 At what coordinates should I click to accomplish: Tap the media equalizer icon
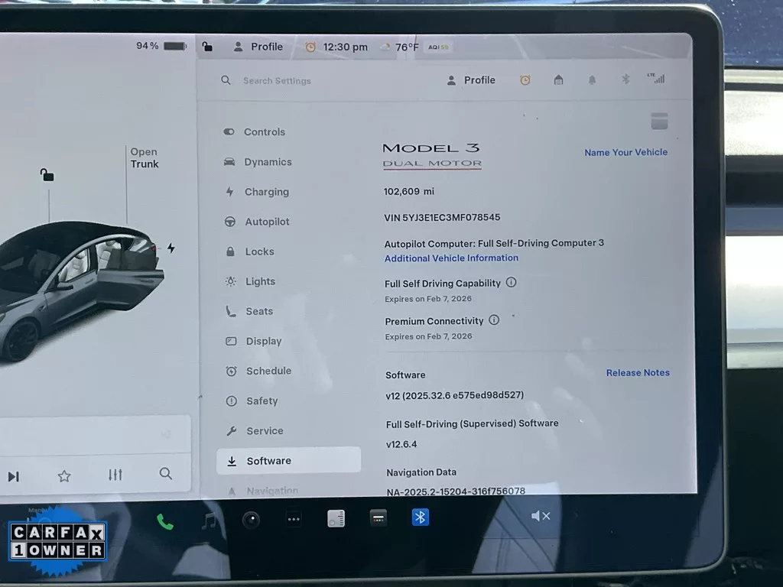click(x=115, y=475)
